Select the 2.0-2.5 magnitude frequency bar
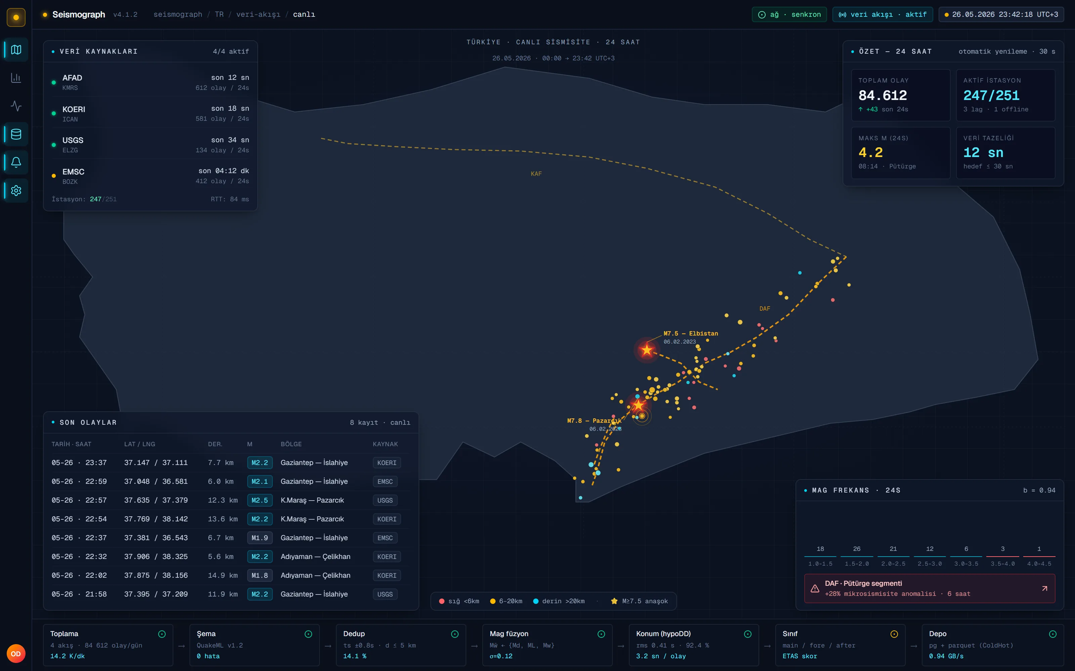This screenshot has width=1075, height=671. pos(893,556)
